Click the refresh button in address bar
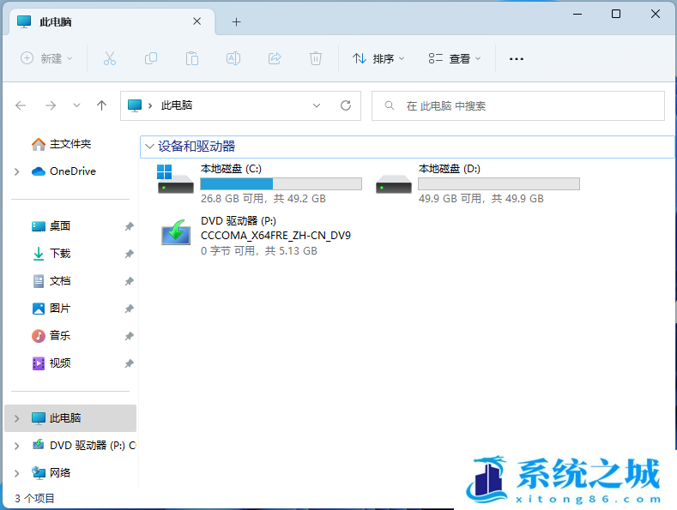Viewport: 677px width, 510px height. point(346,105)
